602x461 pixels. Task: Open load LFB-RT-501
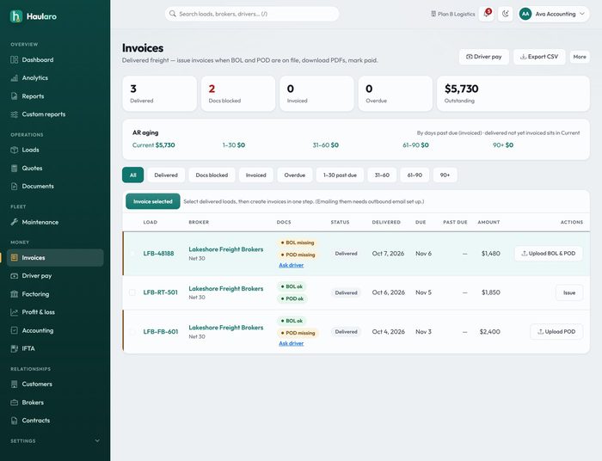pyautogui.click(x=161, y=292)
